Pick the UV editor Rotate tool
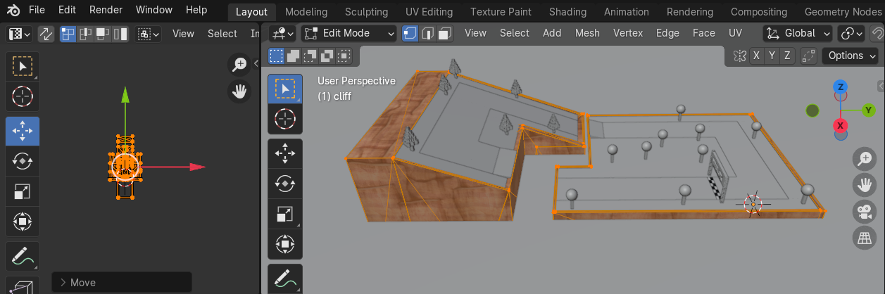 click(x=23, y=160)
